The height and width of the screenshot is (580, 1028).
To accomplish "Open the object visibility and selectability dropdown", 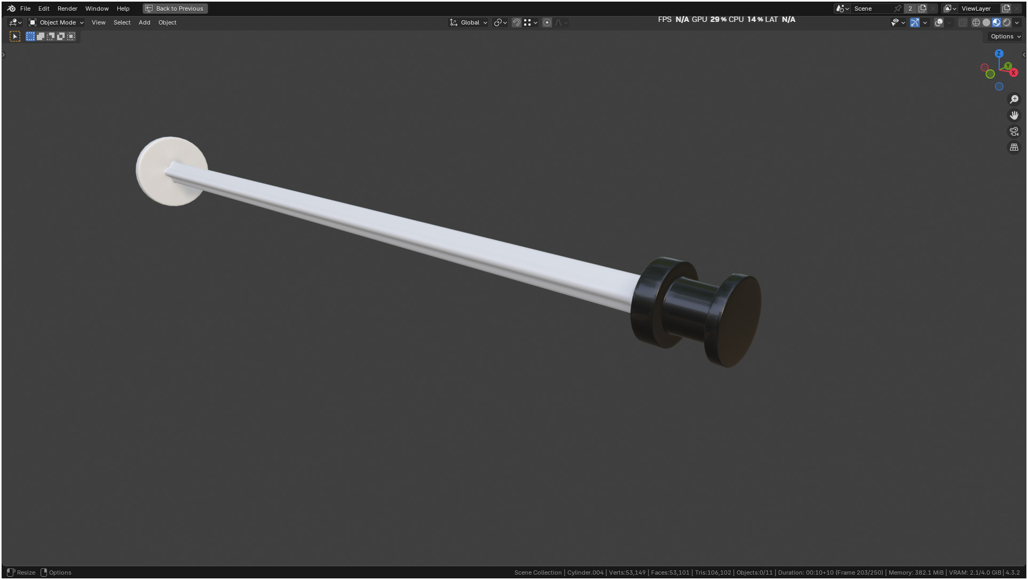I will click(x=898, y=22).
